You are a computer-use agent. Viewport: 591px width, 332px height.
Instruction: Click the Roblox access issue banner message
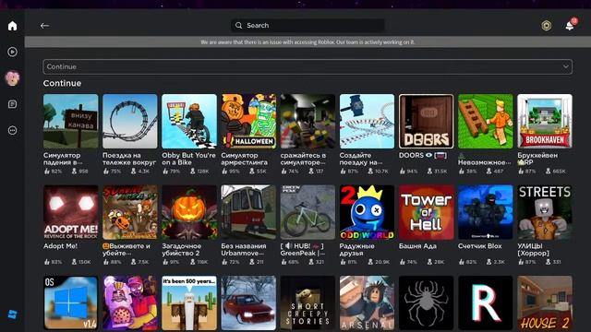click(308, 42)
